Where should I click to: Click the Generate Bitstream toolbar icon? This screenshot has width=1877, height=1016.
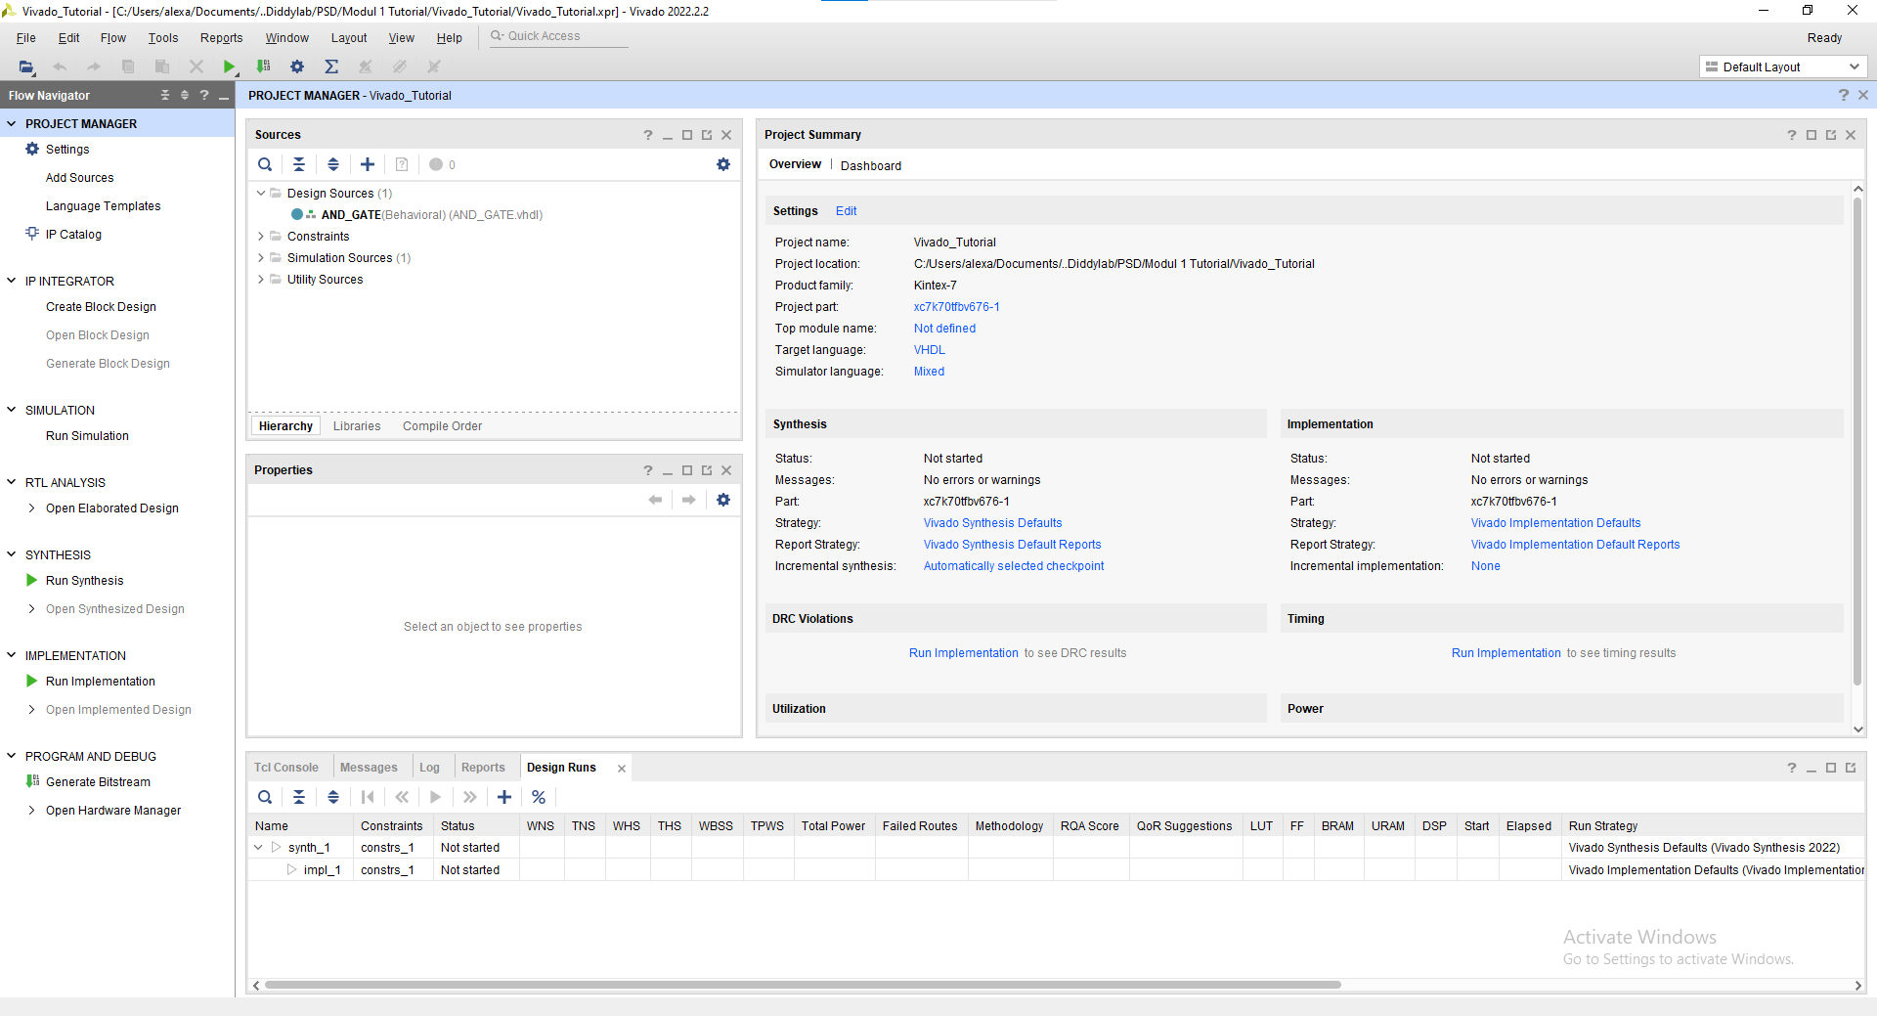coord(263,66)
